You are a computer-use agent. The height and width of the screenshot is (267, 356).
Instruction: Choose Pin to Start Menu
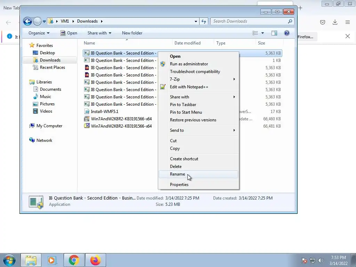199,112
